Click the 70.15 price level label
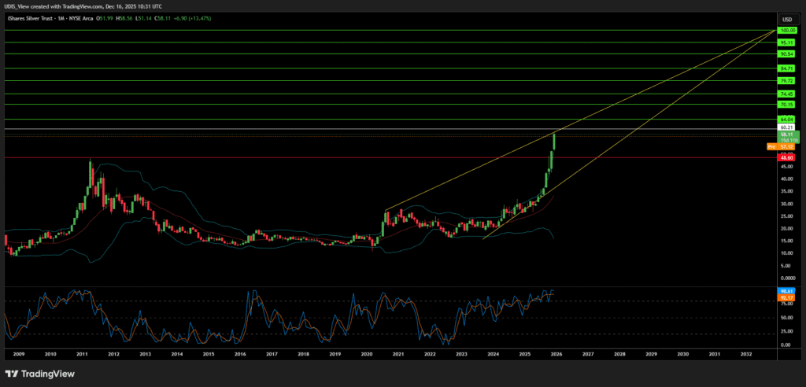 tap(787, 105)
